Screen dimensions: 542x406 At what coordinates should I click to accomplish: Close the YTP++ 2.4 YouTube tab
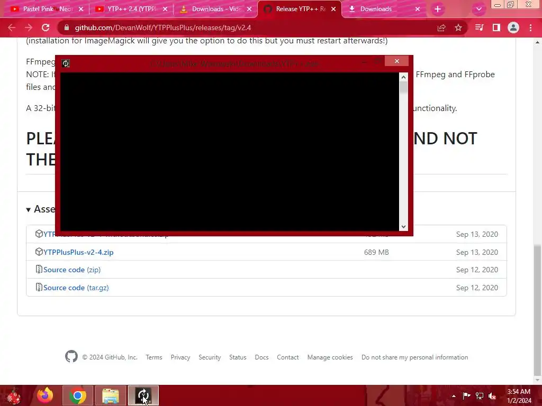tap(165, 9)
